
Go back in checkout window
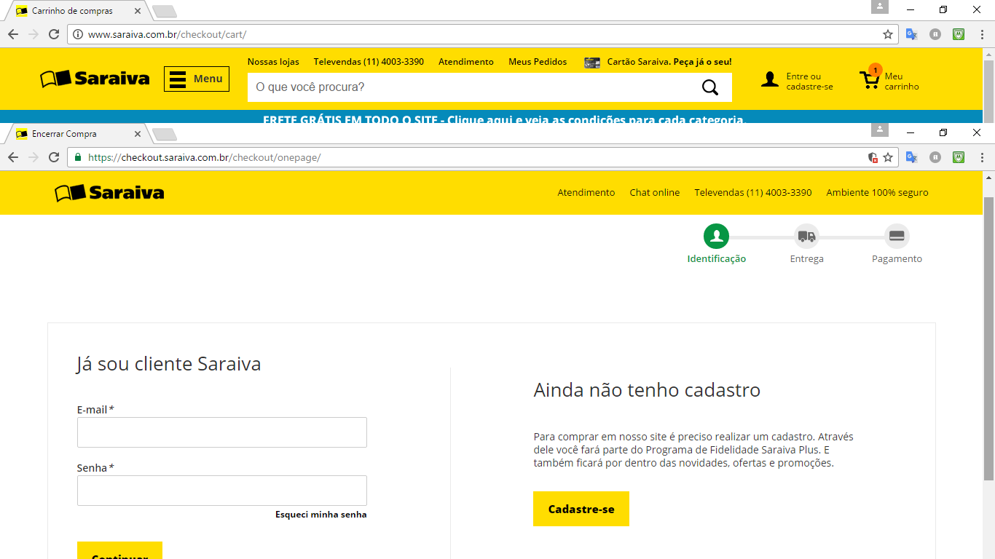pos(13,157)
